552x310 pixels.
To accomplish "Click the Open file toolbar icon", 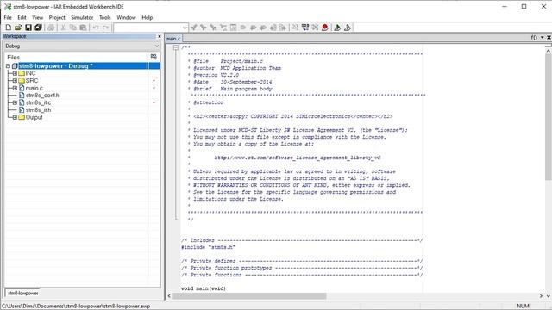I will [x=18, y=28].
